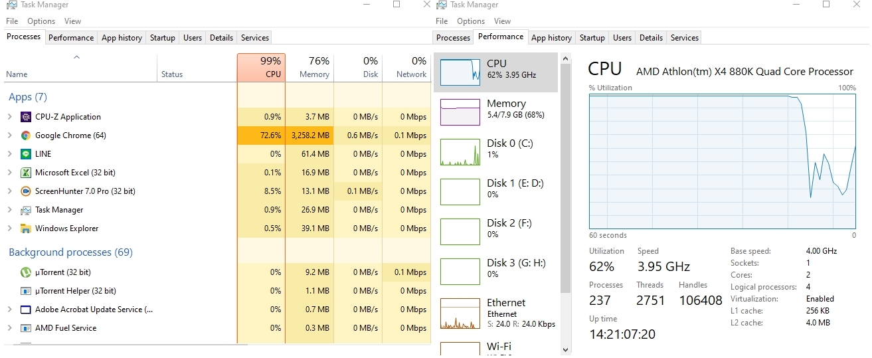
Task: Sort processes by Memory column
Action: click(x=309, y=68)
